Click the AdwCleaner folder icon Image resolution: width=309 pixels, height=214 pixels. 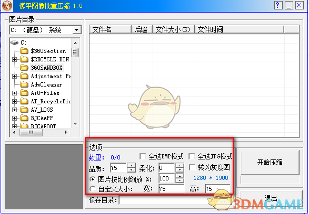point(24,84)
